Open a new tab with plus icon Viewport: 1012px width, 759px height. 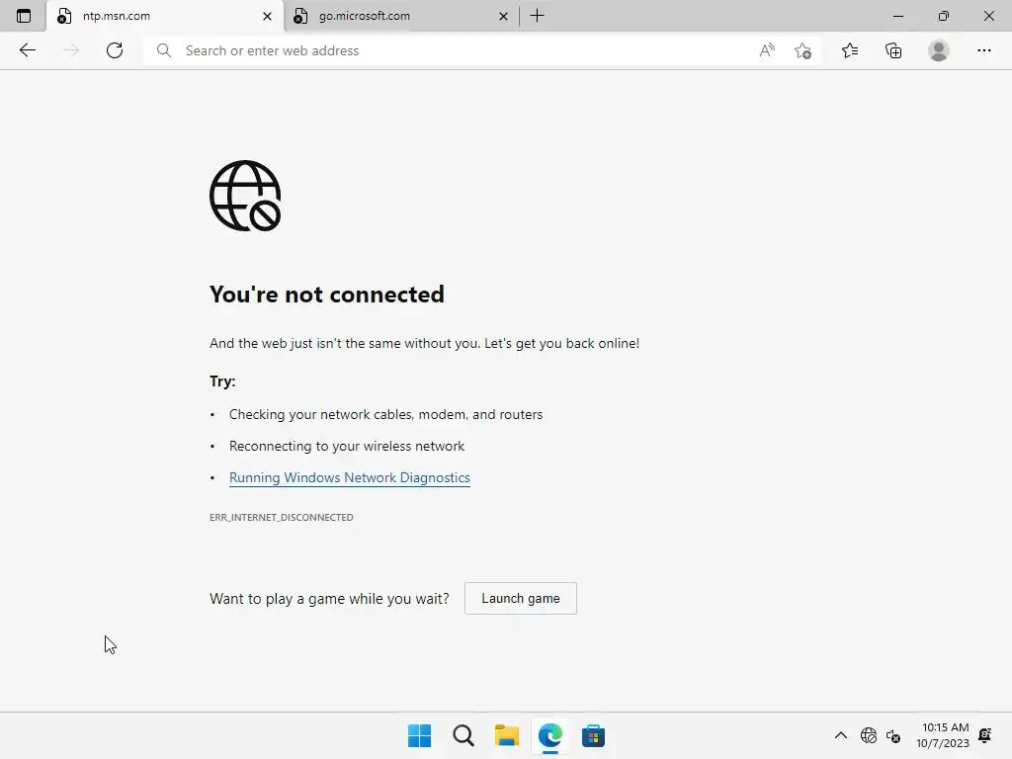537,16
